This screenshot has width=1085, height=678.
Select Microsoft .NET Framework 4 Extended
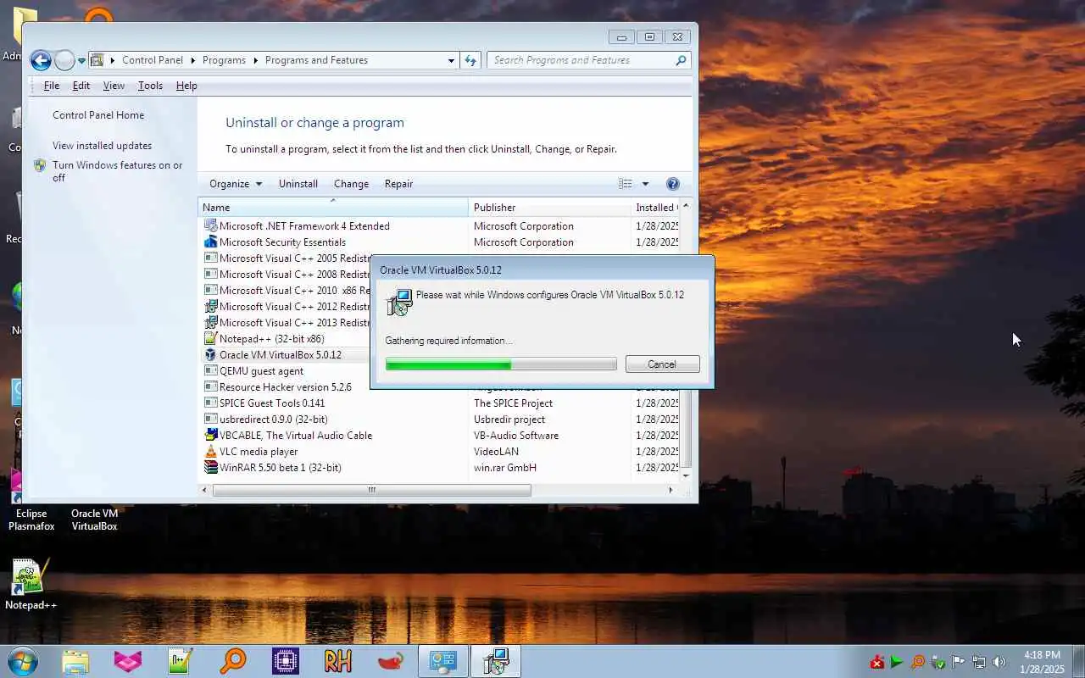coord(304,226)
